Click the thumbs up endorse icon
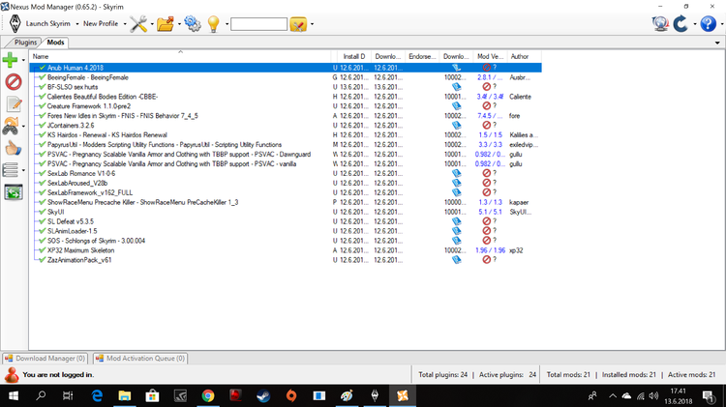The image size is (726, 407). [x=14, y=149]
